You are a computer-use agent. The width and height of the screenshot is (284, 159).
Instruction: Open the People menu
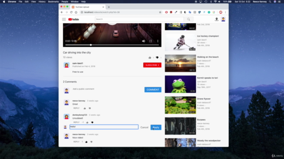65,2
